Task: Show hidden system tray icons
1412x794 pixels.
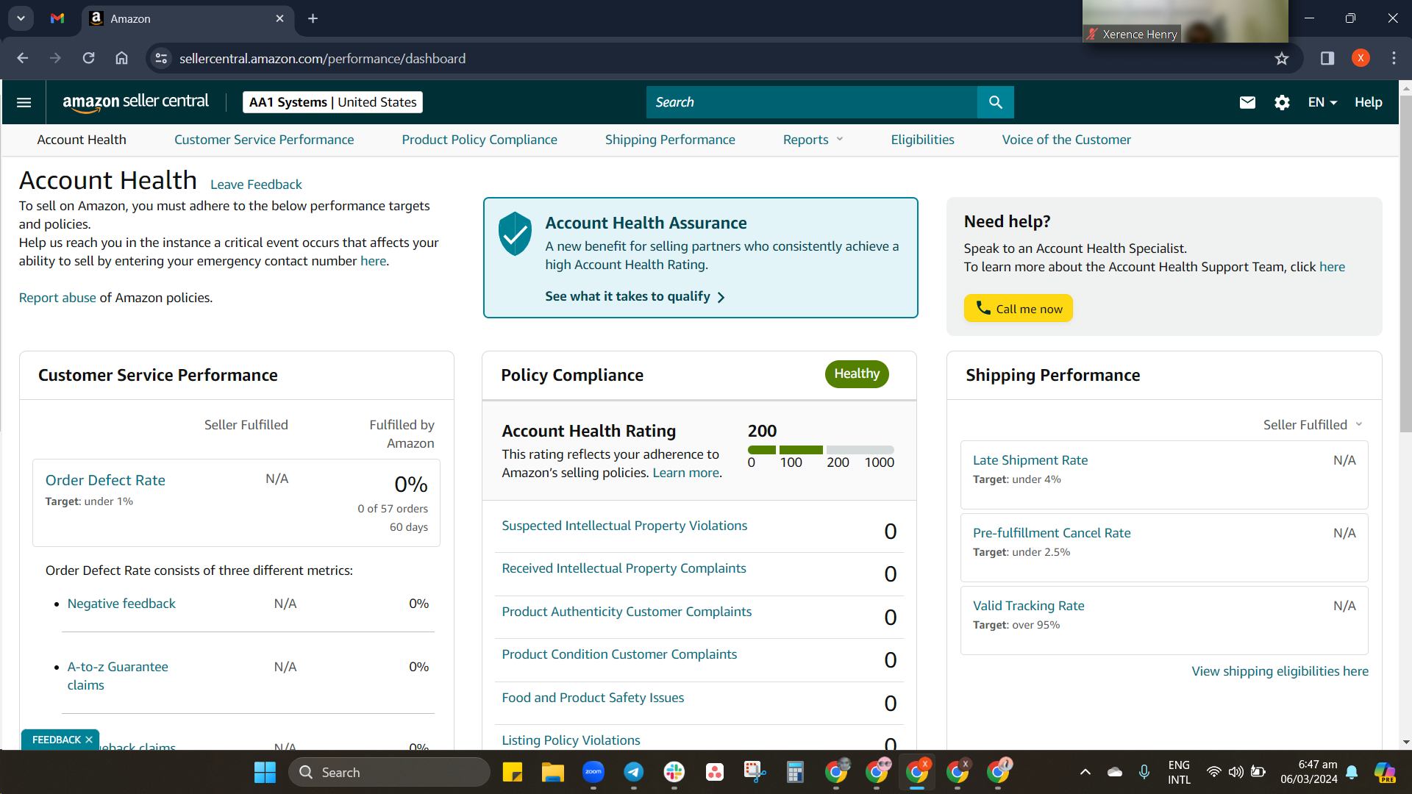Action: tap(1085, 772)
